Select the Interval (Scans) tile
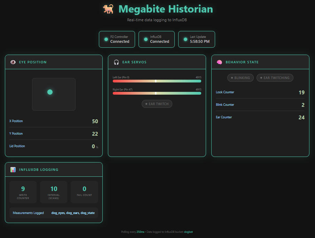The width and height of the screenshot is (315, 238). 54,192
